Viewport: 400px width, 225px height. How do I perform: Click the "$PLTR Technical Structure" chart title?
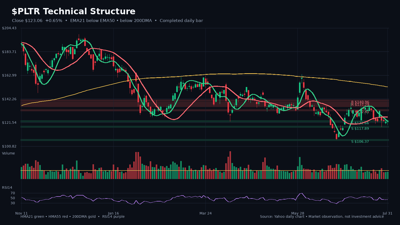73,11
